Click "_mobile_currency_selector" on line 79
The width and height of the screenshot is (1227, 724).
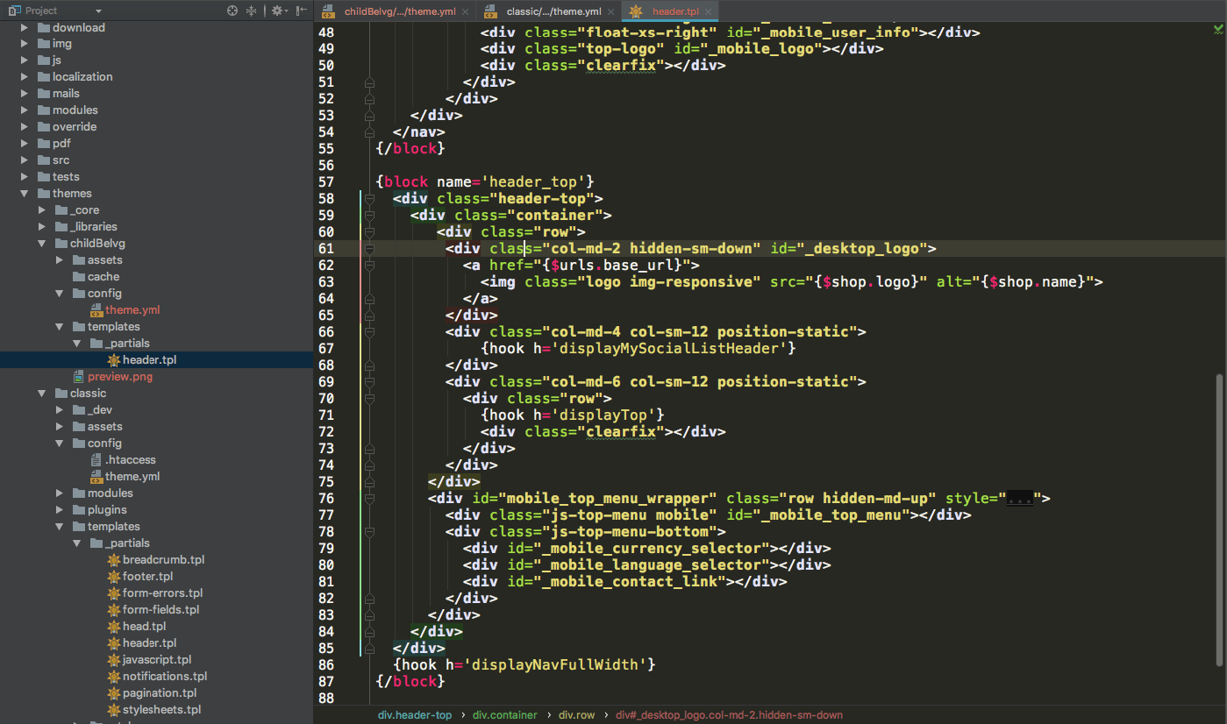point(651,549)
